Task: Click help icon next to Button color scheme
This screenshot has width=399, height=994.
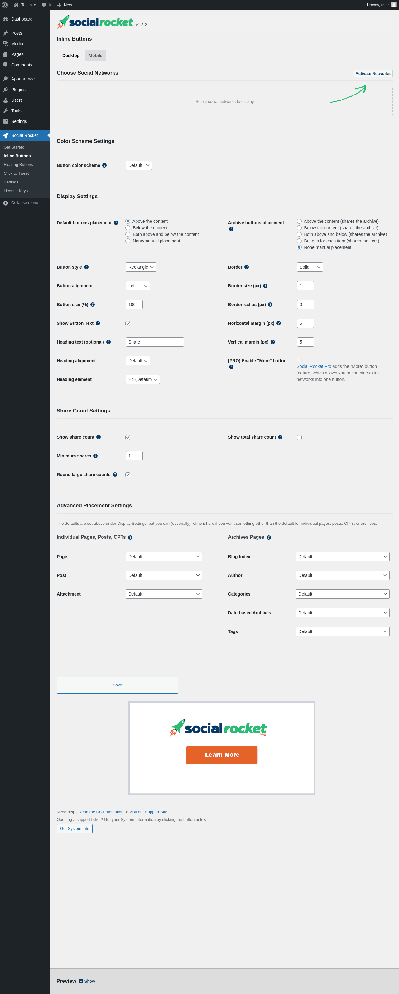Action: (104, 166)
